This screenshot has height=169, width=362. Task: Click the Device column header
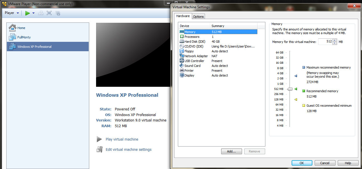(194, 26)
